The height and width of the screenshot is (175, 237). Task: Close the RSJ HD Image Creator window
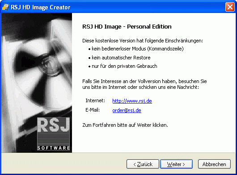tap(230, 7)
